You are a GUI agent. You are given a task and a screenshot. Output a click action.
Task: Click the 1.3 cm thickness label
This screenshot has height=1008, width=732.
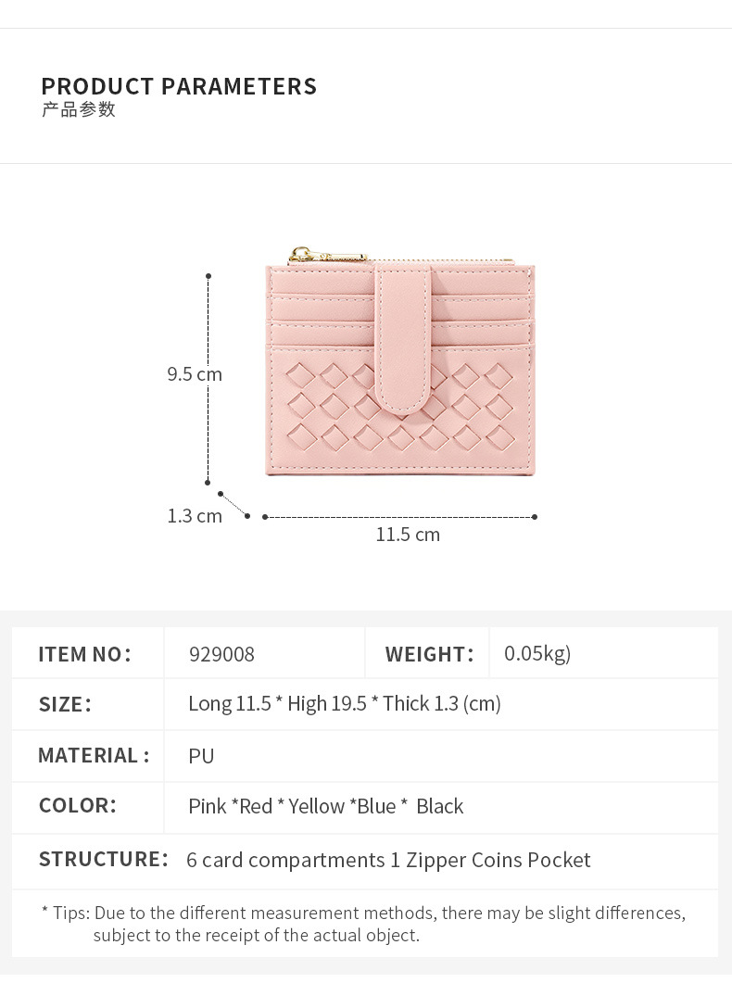click(x=195, y=516)
